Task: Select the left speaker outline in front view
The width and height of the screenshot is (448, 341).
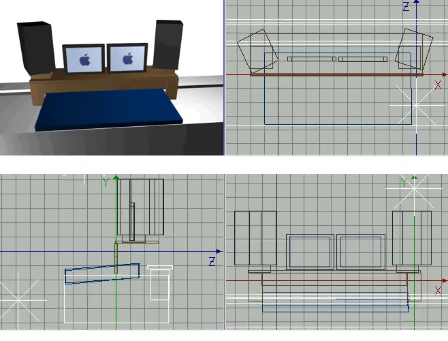Action: coord(255,238)
